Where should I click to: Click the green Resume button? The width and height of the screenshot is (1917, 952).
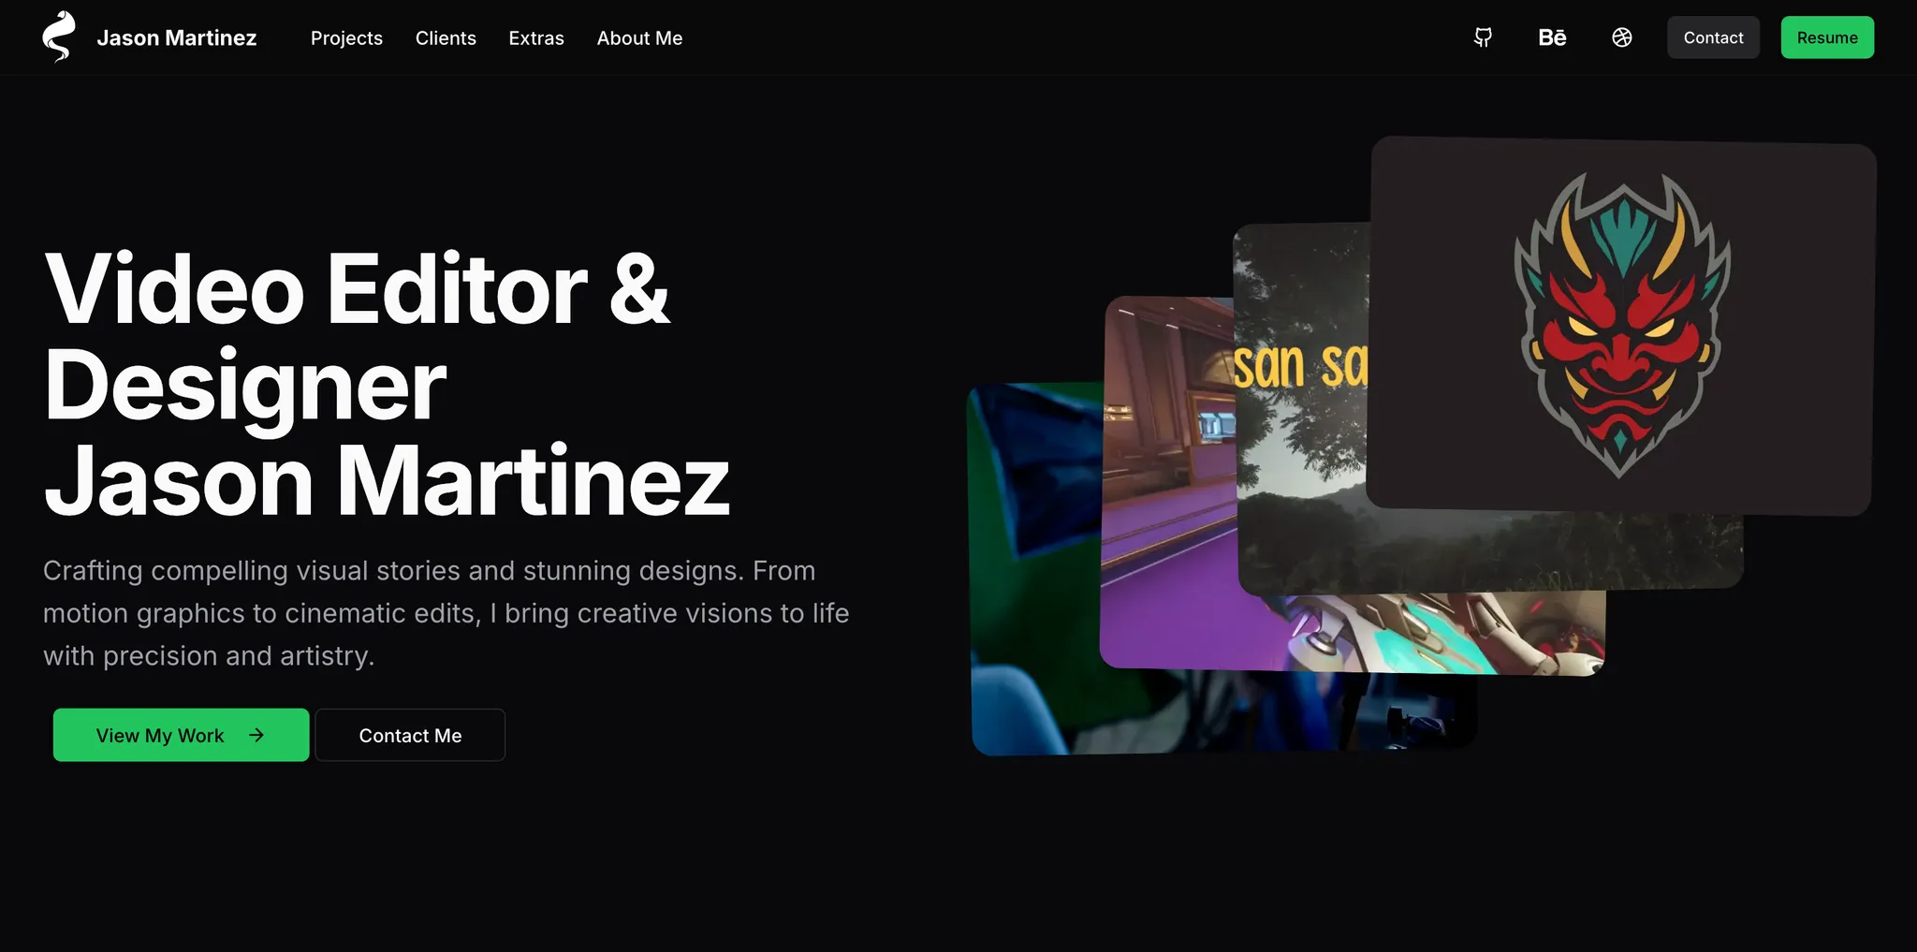[1826, 37]
